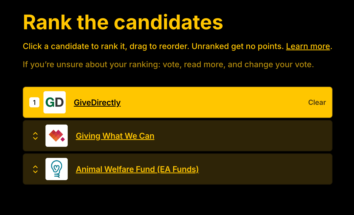Click the rank number 1 badge

pos(34,103)
